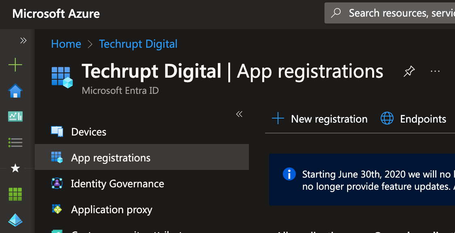
Task: Open Endpoints from the command bar
Action: [413, 119]
